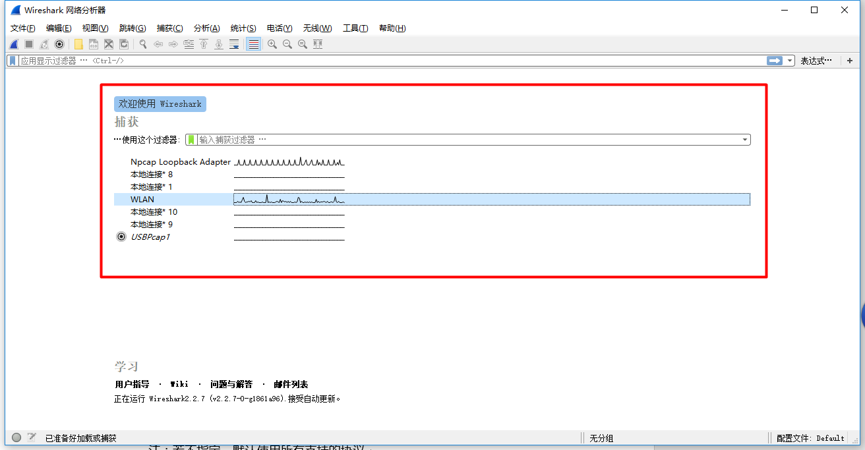The height and width of the screenshot is (450, 865).
Task: Click the display filter bookmark icon
Action: point(13,61)
